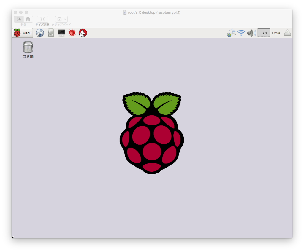Viewport: 304px width, 252px height.
Task: Open the terminal monitor icon
Action: point(61,33)
